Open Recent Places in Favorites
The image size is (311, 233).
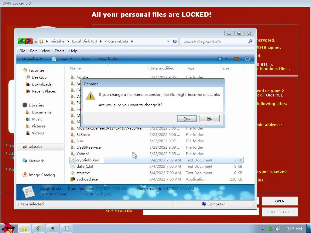pos(44,91)
